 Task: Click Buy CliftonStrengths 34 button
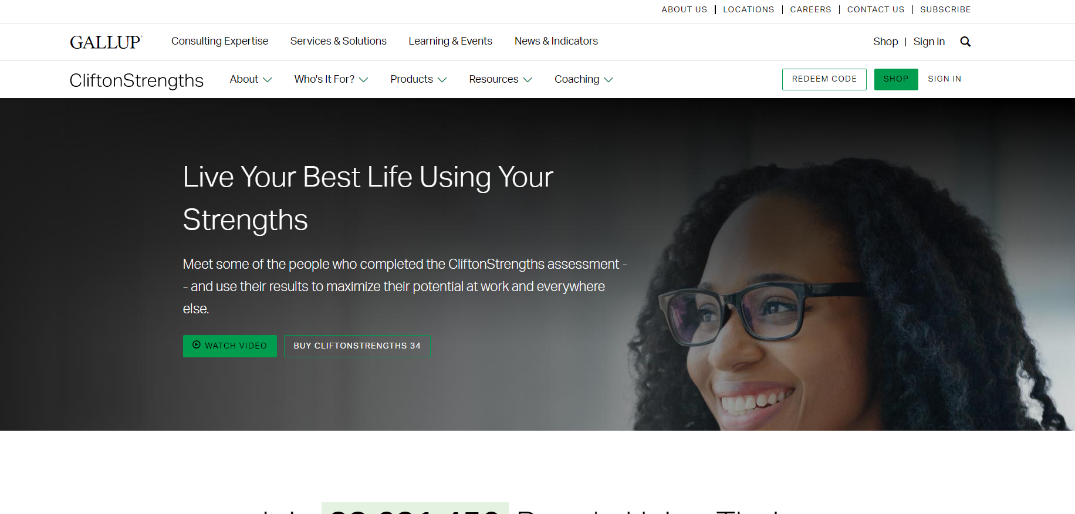357,346
